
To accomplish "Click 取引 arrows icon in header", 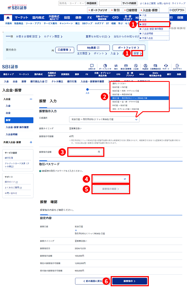I will tap(116, 67).
